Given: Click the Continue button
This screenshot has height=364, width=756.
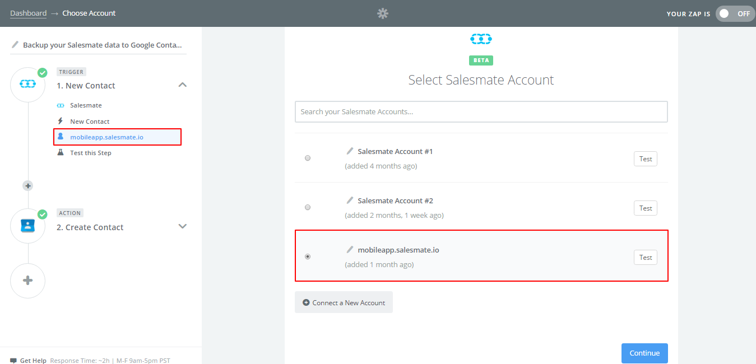Looking at the screenshot, I should click(644, 353).
